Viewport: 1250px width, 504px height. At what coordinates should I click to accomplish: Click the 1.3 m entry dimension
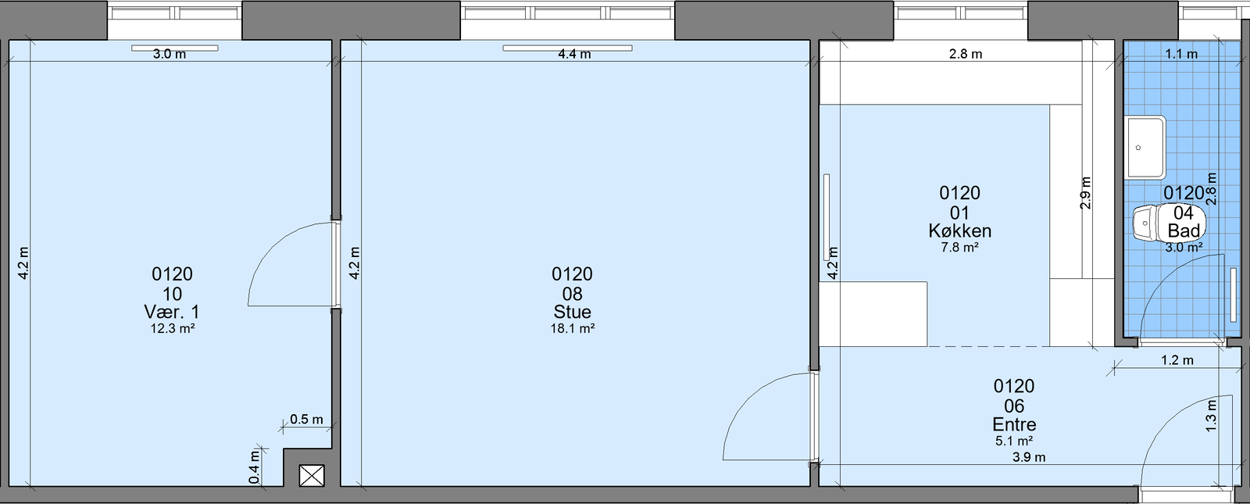1211,416
